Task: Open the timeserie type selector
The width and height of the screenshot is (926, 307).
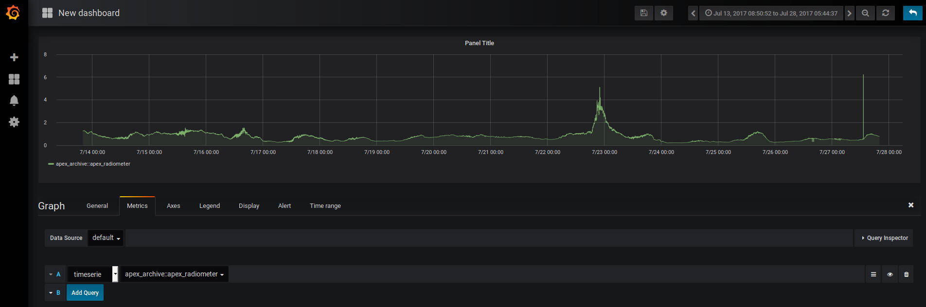Action: click(x=92, y=274)
